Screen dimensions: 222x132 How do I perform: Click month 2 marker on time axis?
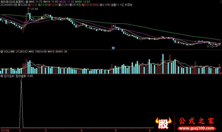click(20, 130)
